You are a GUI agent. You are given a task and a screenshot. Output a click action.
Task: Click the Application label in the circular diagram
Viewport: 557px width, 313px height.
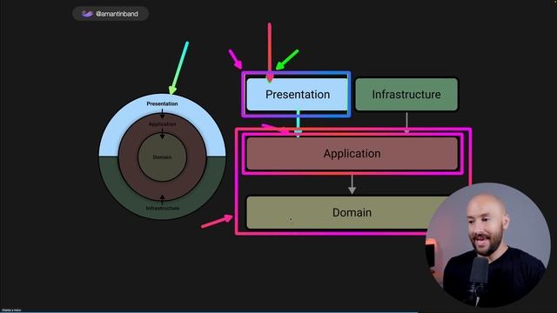coord(162,123)
